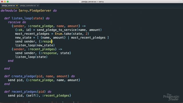Click the 'end' closing the listen_loop function
The width and height of the screenshot is (183, 103).
pos(7,68)
